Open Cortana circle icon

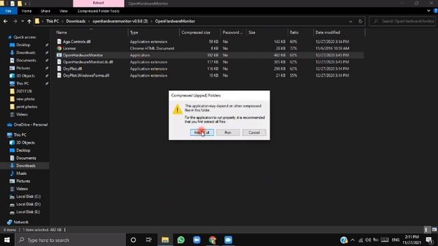click(x=133, y=240)
